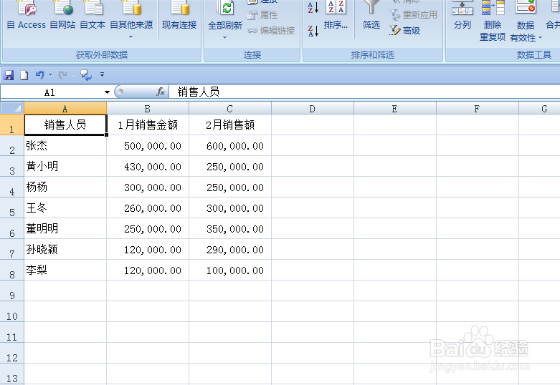Select cell value 600,000.00
Screen dimensions: 560x385
click(x=230, y=145)
